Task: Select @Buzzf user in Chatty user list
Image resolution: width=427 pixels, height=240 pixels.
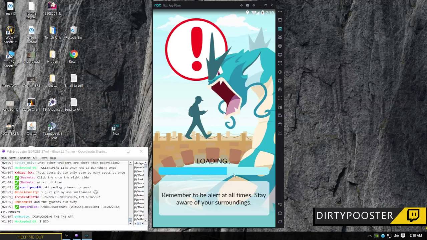Action: (x=139, y=171)
